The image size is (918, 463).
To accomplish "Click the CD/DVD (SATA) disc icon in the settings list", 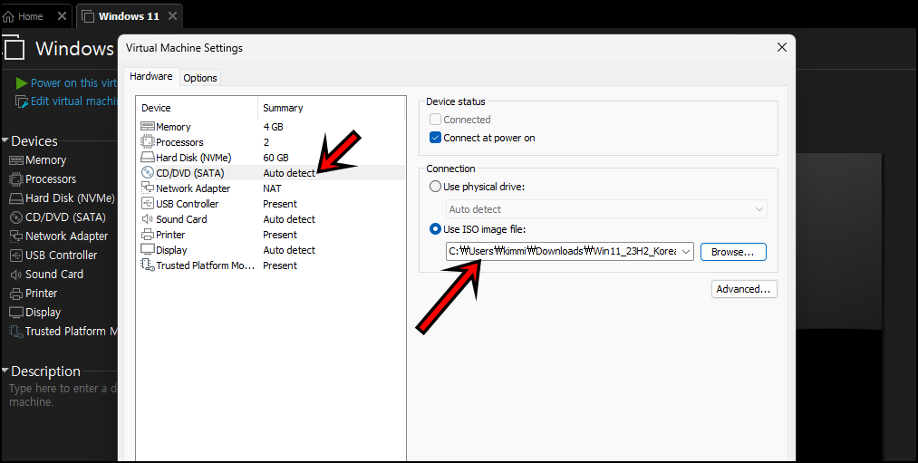I will coord(148,173).
